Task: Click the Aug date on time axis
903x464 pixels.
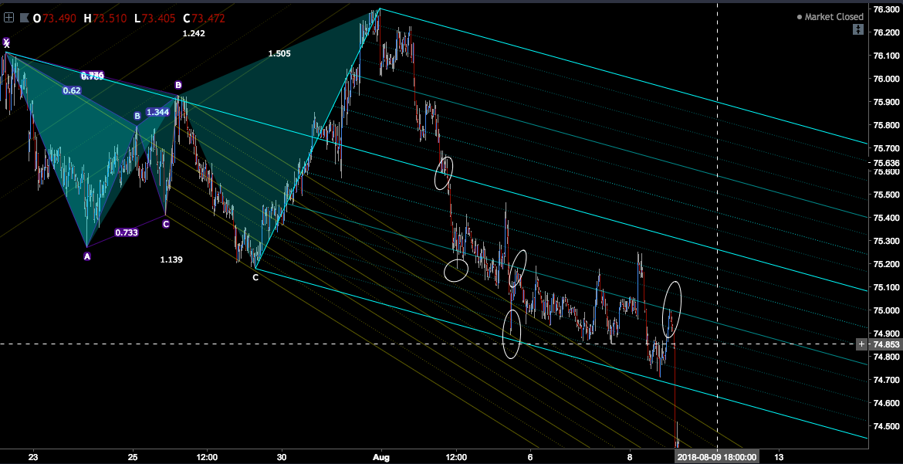Action: (x=380, y=457)
